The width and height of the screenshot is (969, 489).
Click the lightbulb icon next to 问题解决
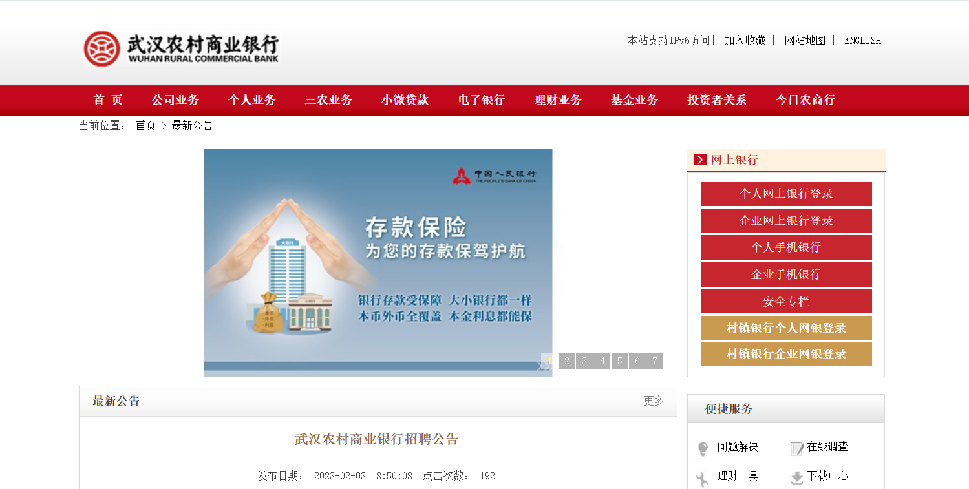click(x=703, y=448)
